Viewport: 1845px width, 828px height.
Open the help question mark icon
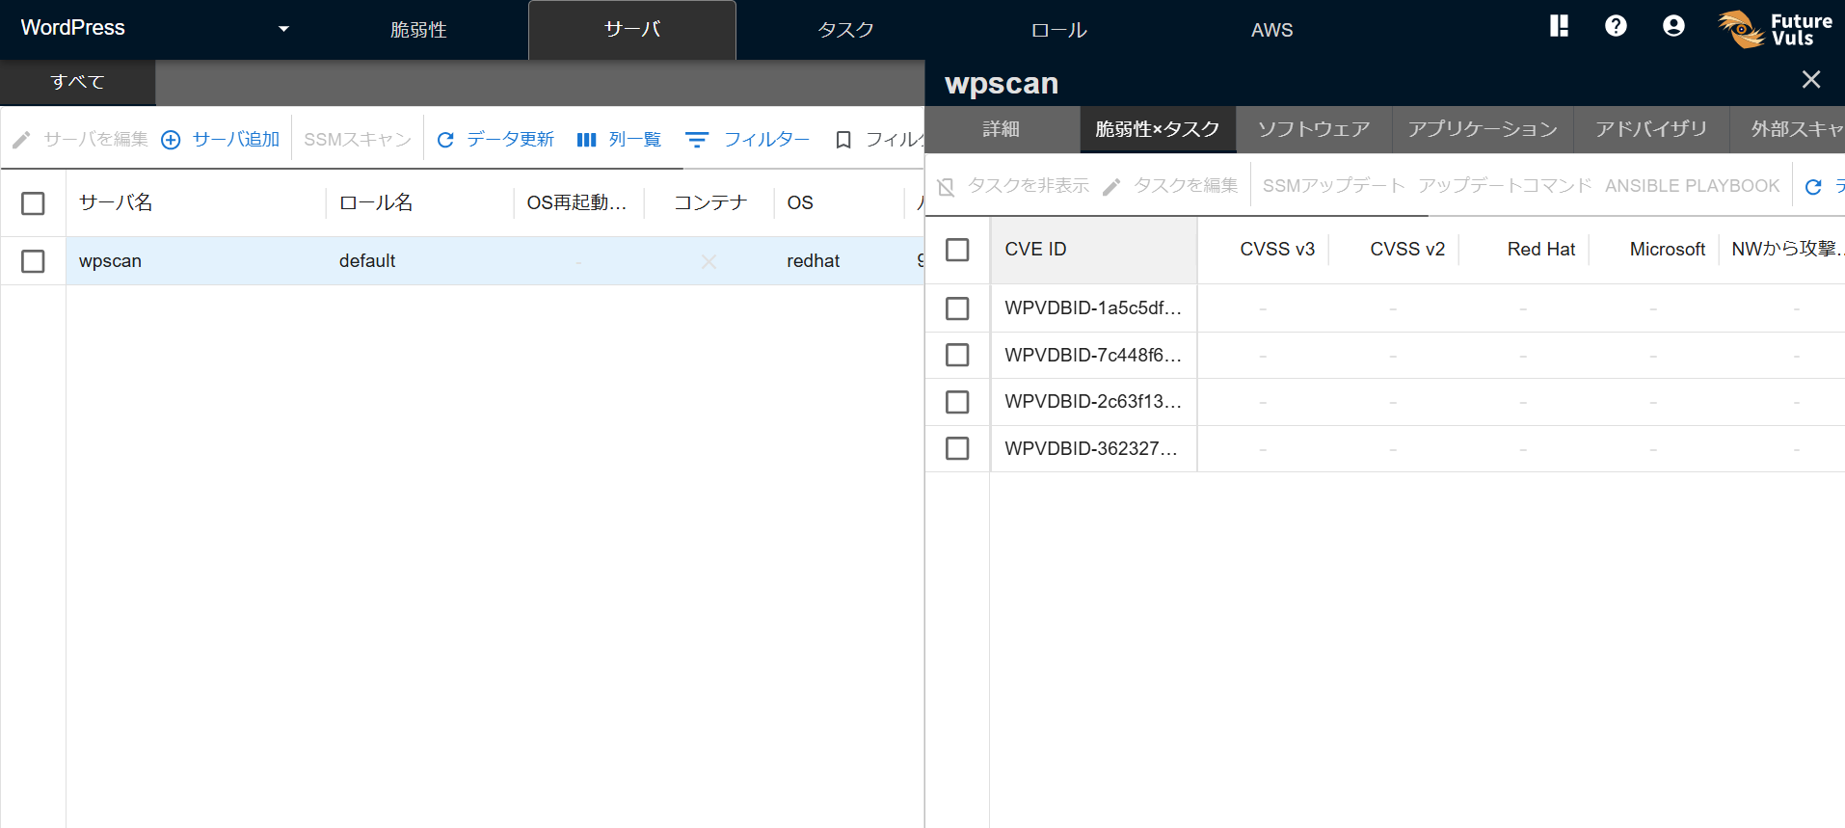click(x=1616, y=26)
